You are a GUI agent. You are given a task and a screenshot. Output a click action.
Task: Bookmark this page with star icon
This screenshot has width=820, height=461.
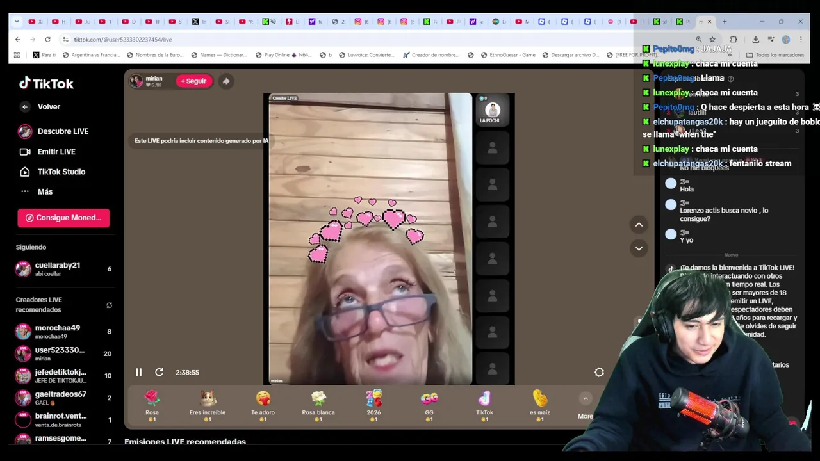click(x=712, y=39)
